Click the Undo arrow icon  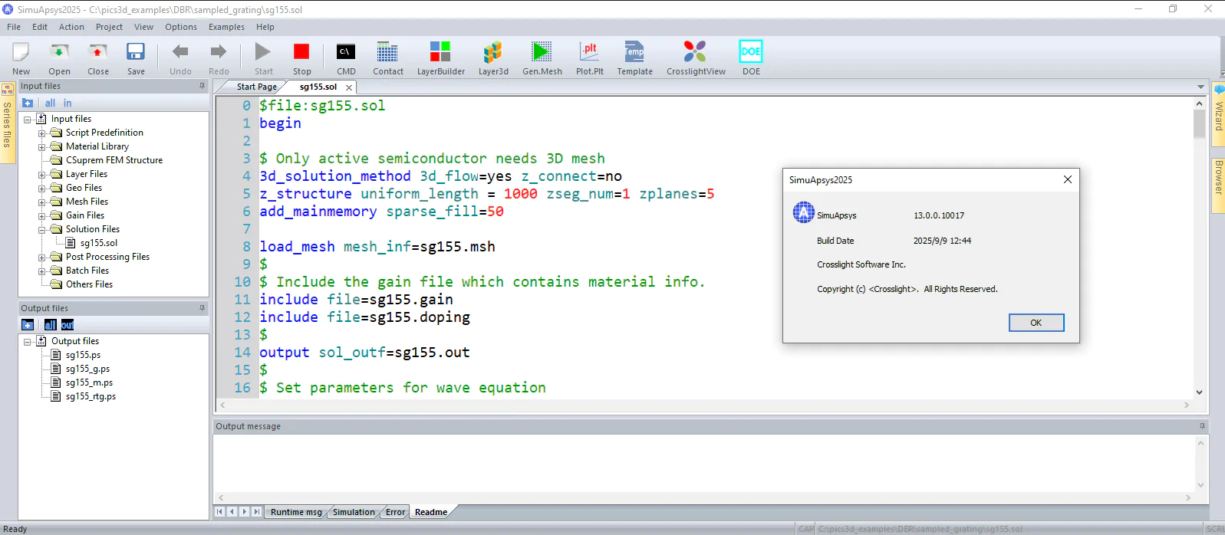click(x=180, y=52)
